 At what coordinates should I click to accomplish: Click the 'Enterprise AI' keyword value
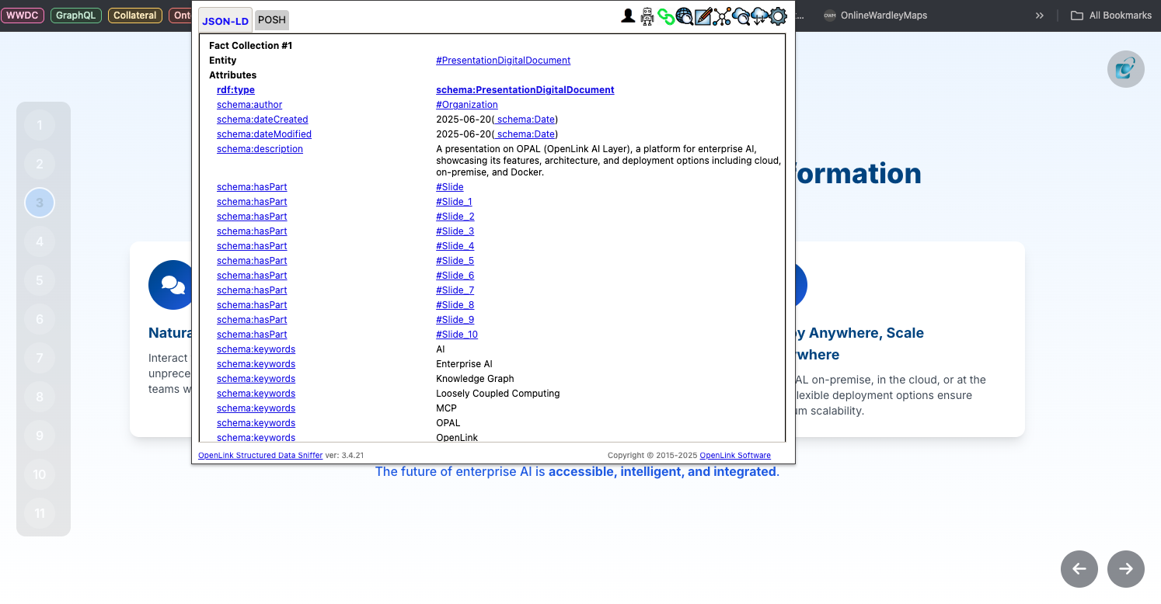pyautogui.click(x=464, y=364)
